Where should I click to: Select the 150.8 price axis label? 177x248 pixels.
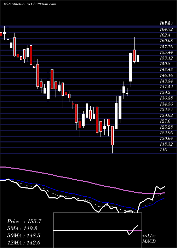coord(165,64)
